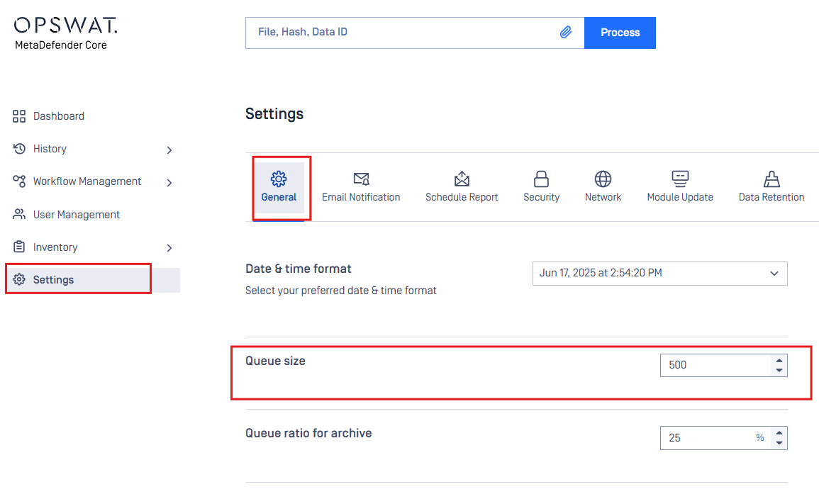Image resolution: width=819 pixels, height=494 pixels.
Task: Expand the History submenu chevron
Action: tap(169, 150)
